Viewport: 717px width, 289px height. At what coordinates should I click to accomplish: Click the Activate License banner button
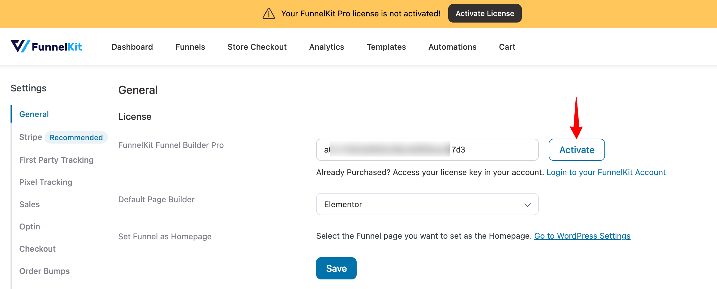click(x=485, y=13)
